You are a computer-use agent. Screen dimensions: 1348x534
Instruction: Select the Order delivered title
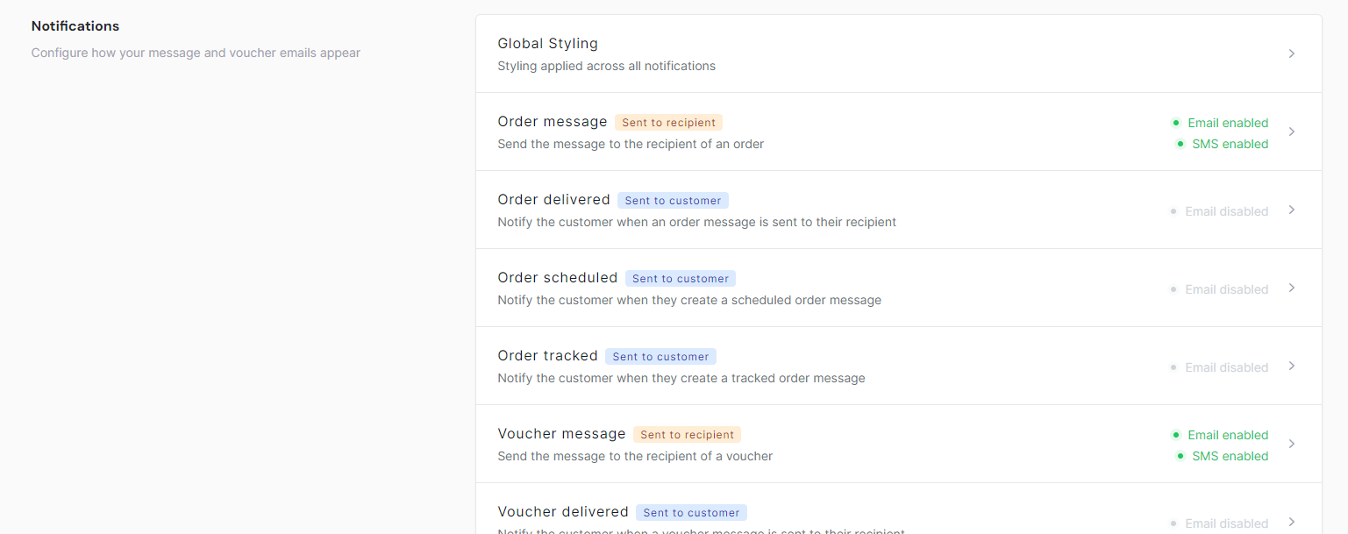point(553,200)
